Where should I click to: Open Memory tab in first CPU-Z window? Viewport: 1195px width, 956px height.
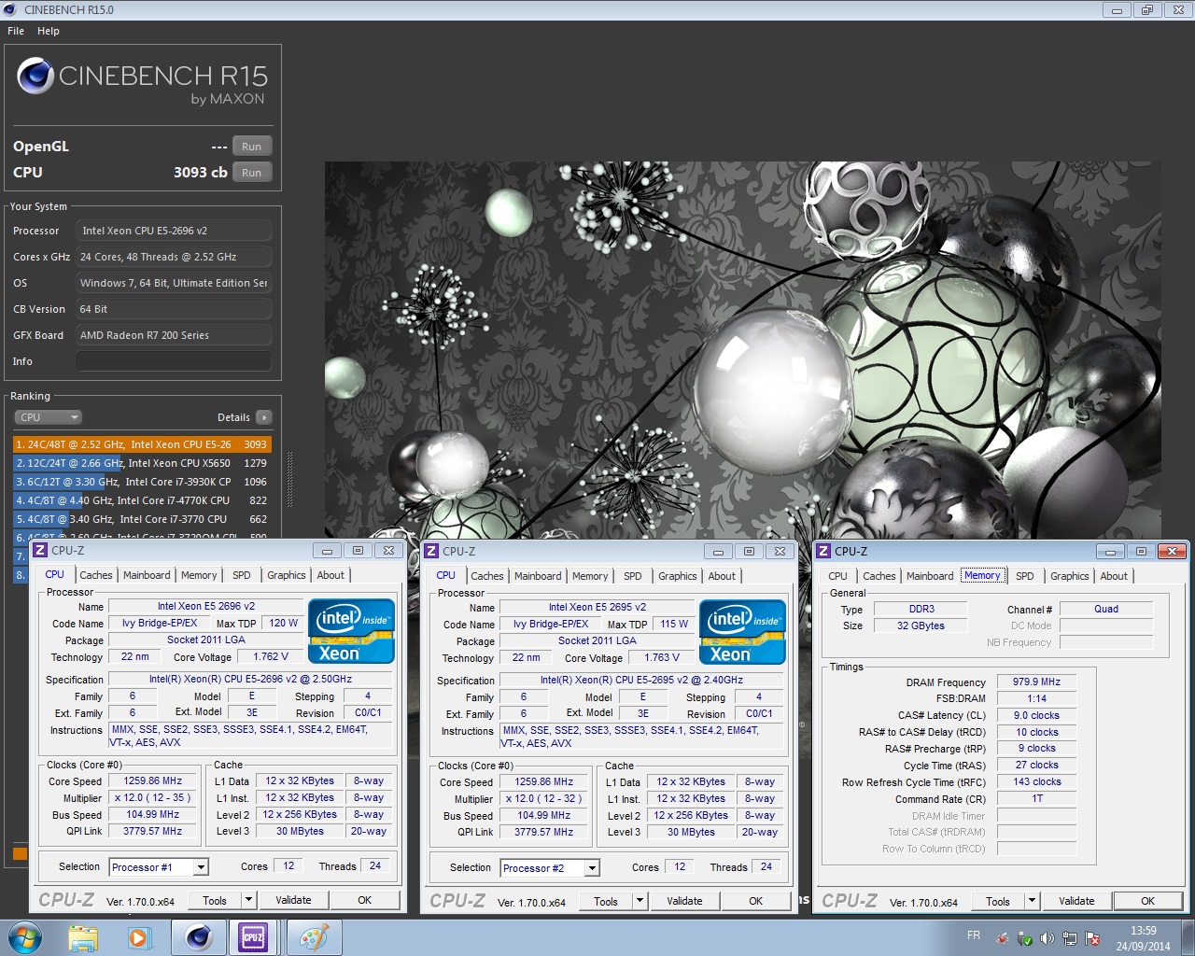[x=199, y=575]
